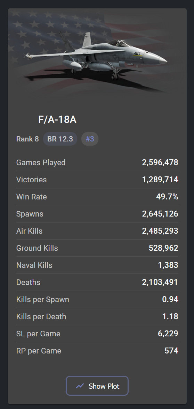Viewport: 194px width, 409px height.
Task: Select the Air Kills value 2,485,293
Action: [x=160, y=231]
